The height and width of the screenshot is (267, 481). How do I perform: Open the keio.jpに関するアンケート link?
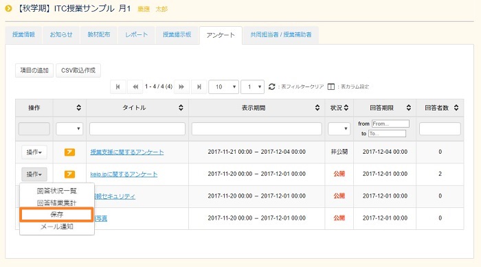(124, 174)
